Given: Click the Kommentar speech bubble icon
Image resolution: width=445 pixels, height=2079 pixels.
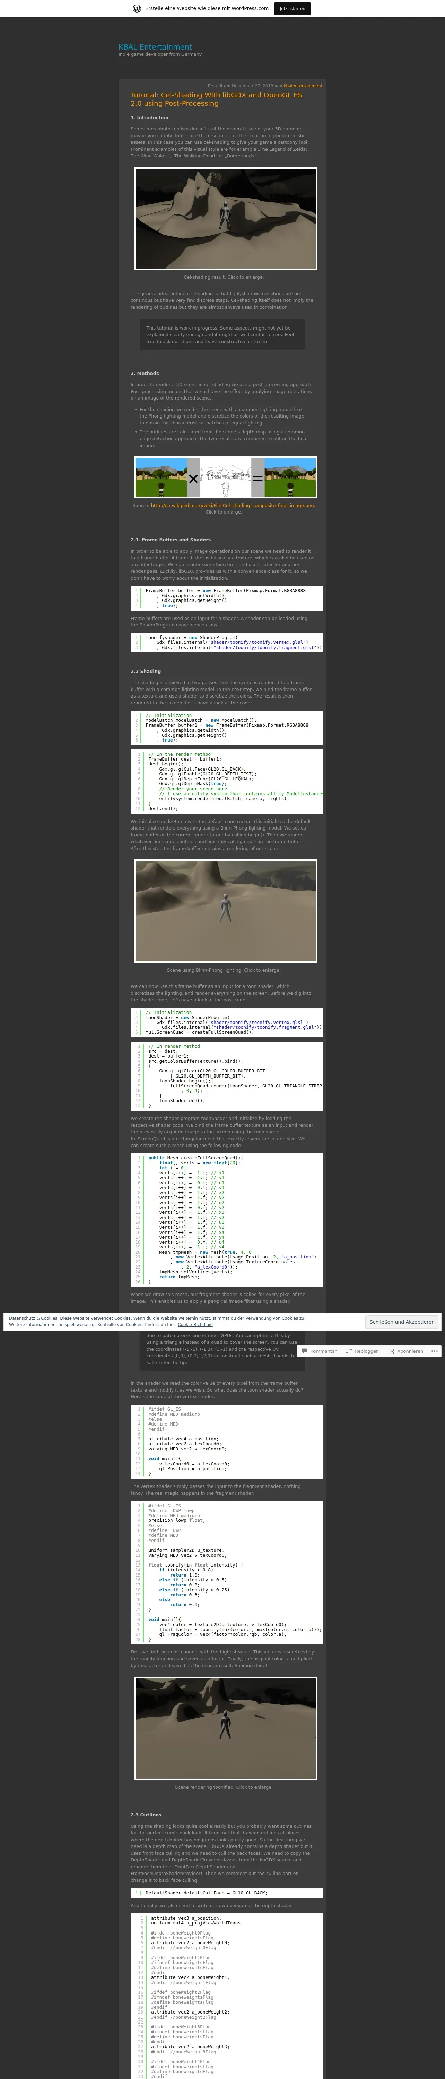Looking at the screenshot, I should pyautogui.click(x=305, y=1350).
